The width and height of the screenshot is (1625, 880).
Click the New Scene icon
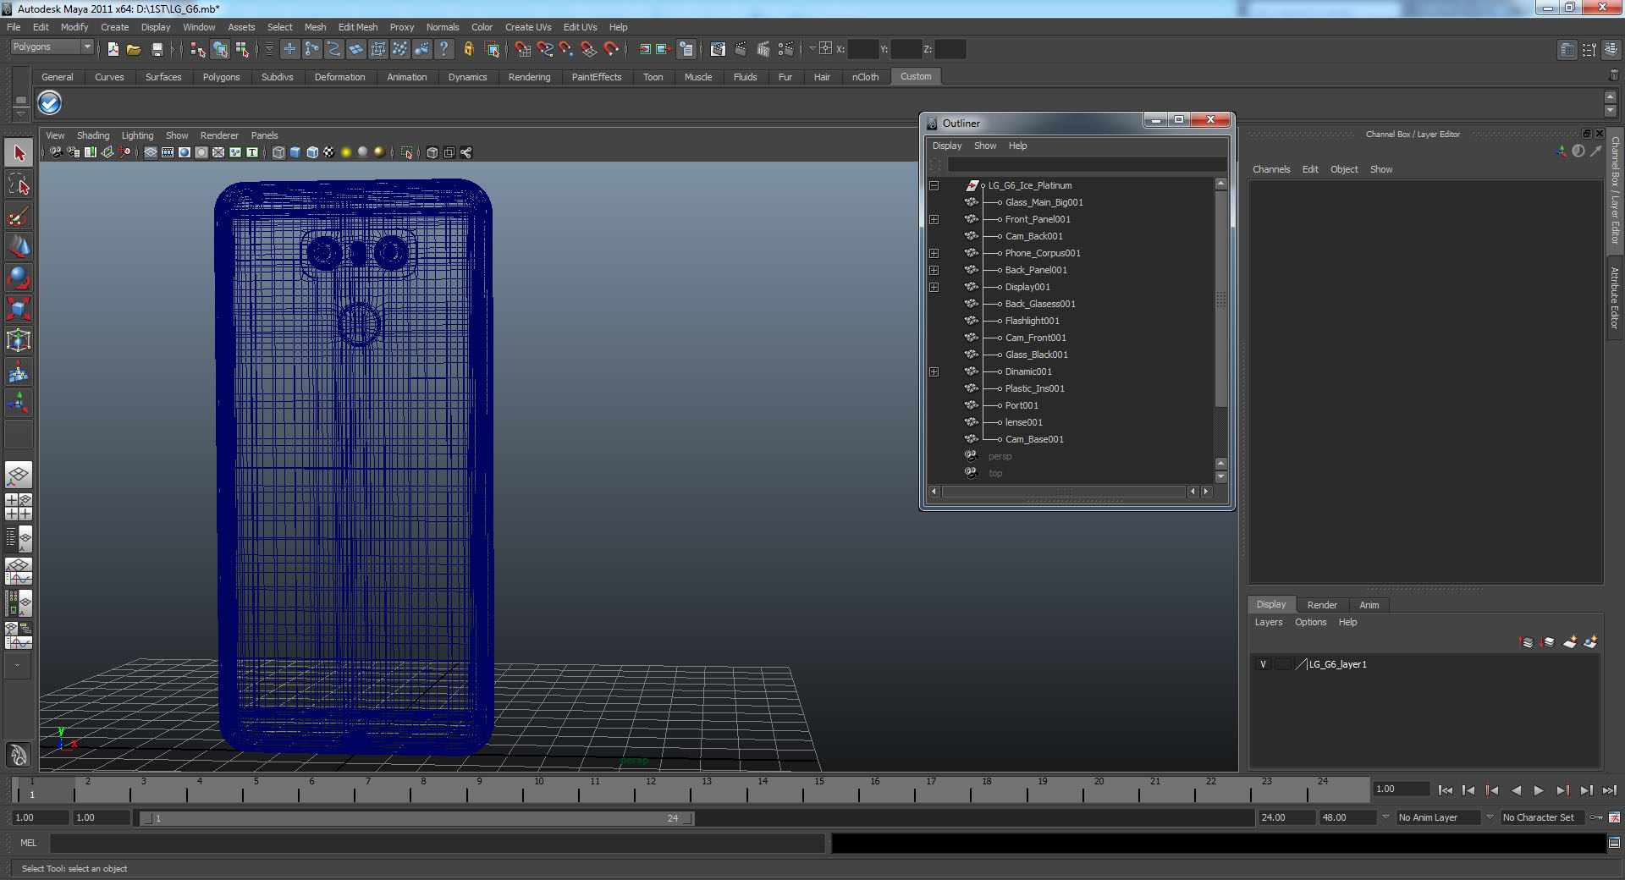coord(113,49)
